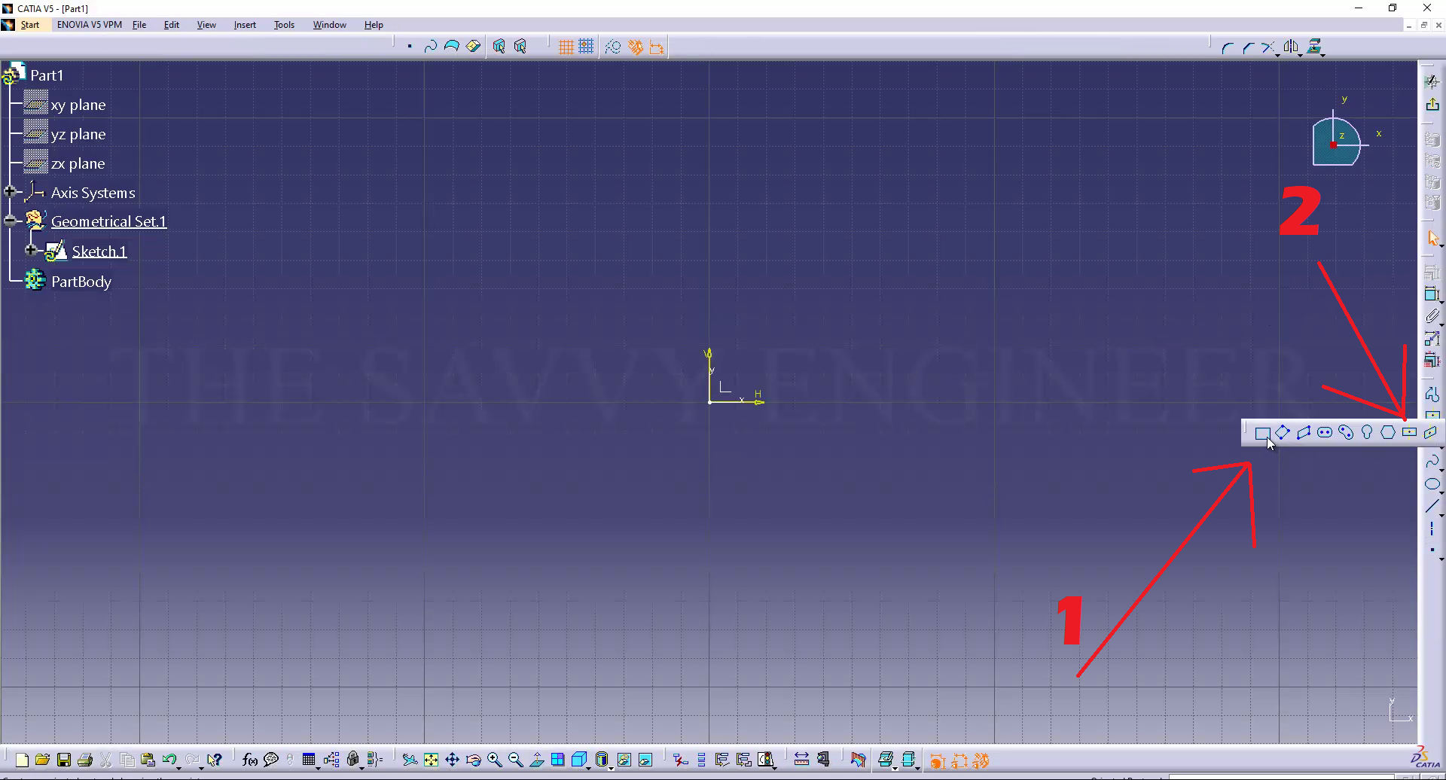
Task: Expand the Axis Systems node
Action: pos(10,192)
